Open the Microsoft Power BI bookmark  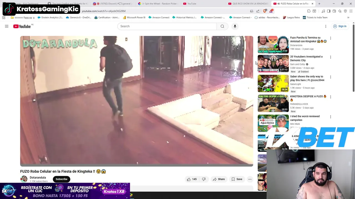[134, 17]
